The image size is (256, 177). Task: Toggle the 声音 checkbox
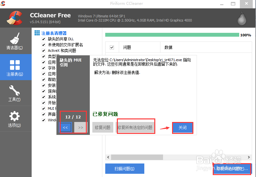click(x=44, y=114)
